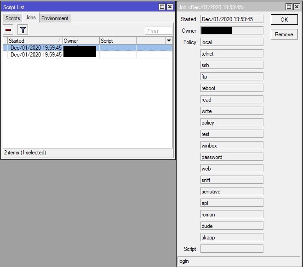The height and width of the screenshot is (267, 303).
Task: Click the 'dude' policy field
Action: click(232, 226)
